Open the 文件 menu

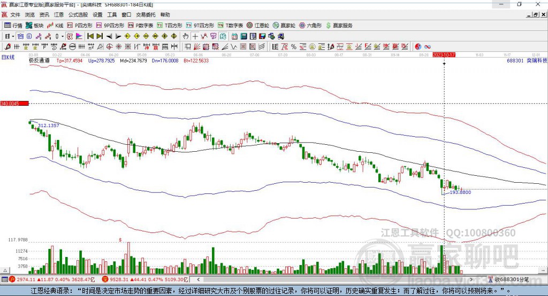[x=15, y=14]
